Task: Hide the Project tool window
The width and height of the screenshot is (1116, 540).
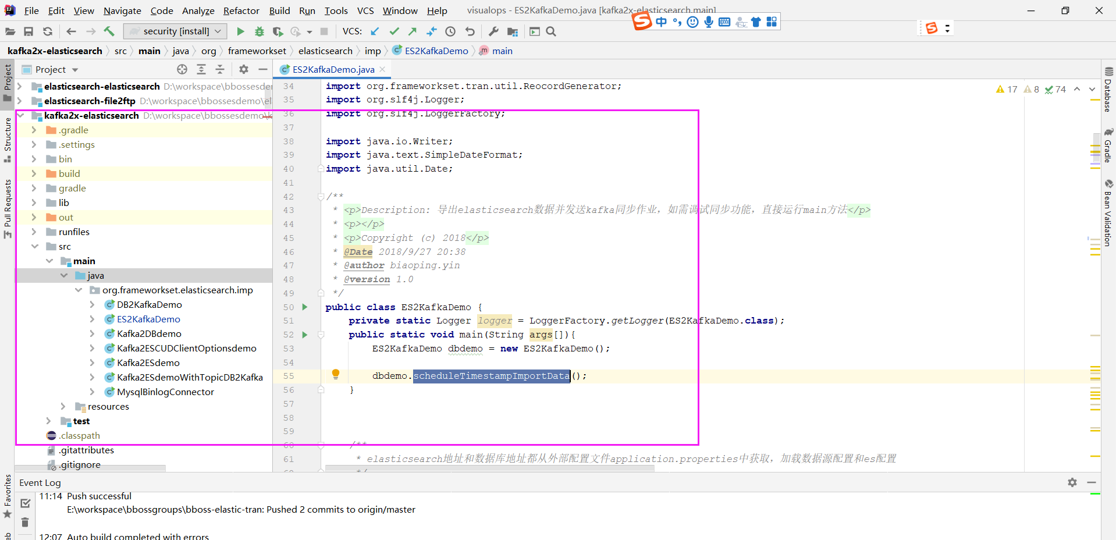Action: pos(263,69)
